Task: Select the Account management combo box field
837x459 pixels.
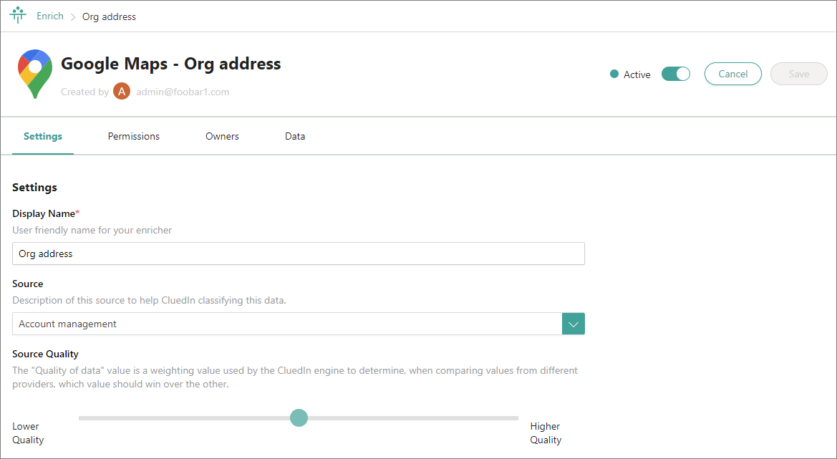Action: (287, 324)
